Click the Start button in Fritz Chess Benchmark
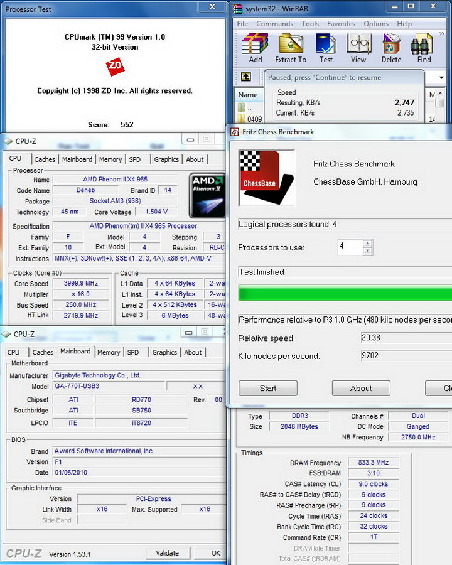 point(268,389)
